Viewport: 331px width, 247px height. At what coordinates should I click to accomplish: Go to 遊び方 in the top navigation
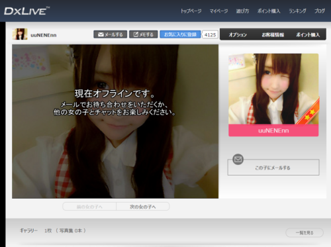coord(242,11)
